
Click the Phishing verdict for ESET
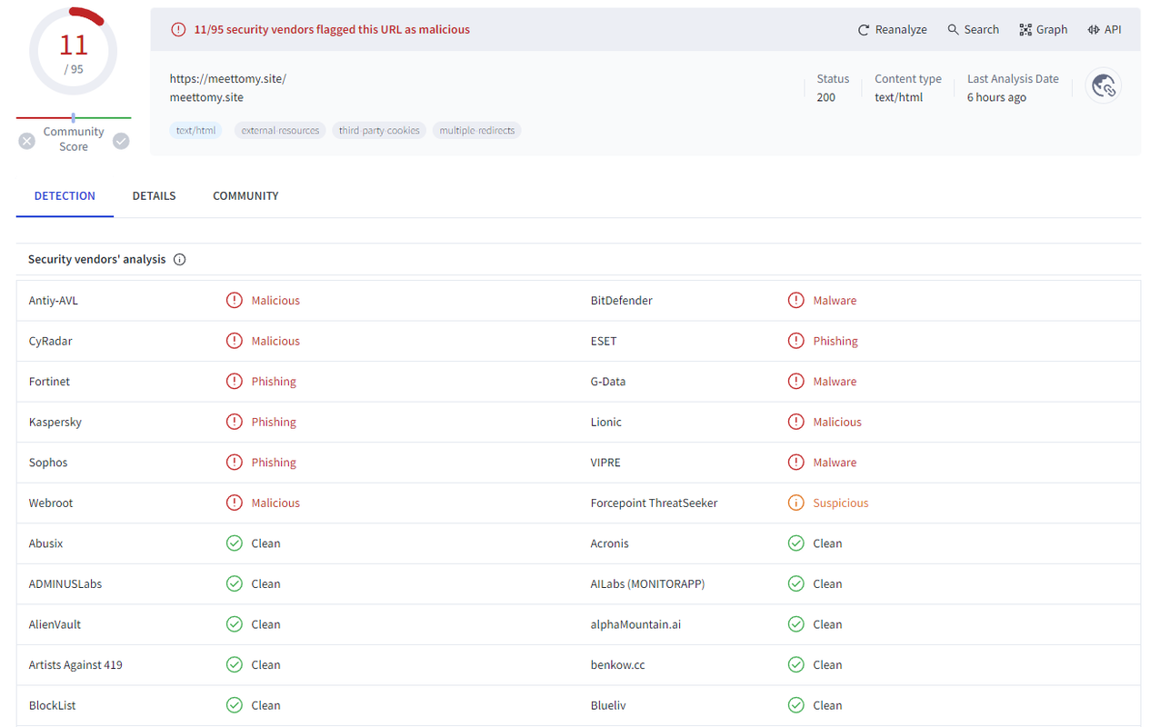tap(835, 341)
